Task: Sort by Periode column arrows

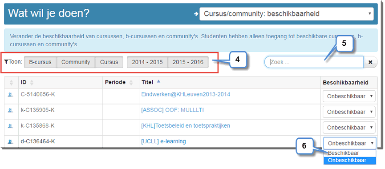Action: click(x=131, y=83)
